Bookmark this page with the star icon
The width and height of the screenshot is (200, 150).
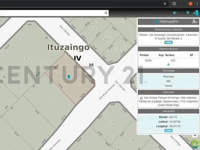tap(165, 4)
